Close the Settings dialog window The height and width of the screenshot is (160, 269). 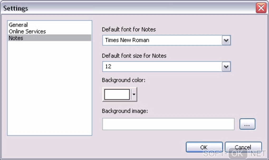tap(261, 8)
